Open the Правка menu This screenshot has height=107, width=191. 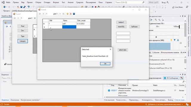point(16,2)
